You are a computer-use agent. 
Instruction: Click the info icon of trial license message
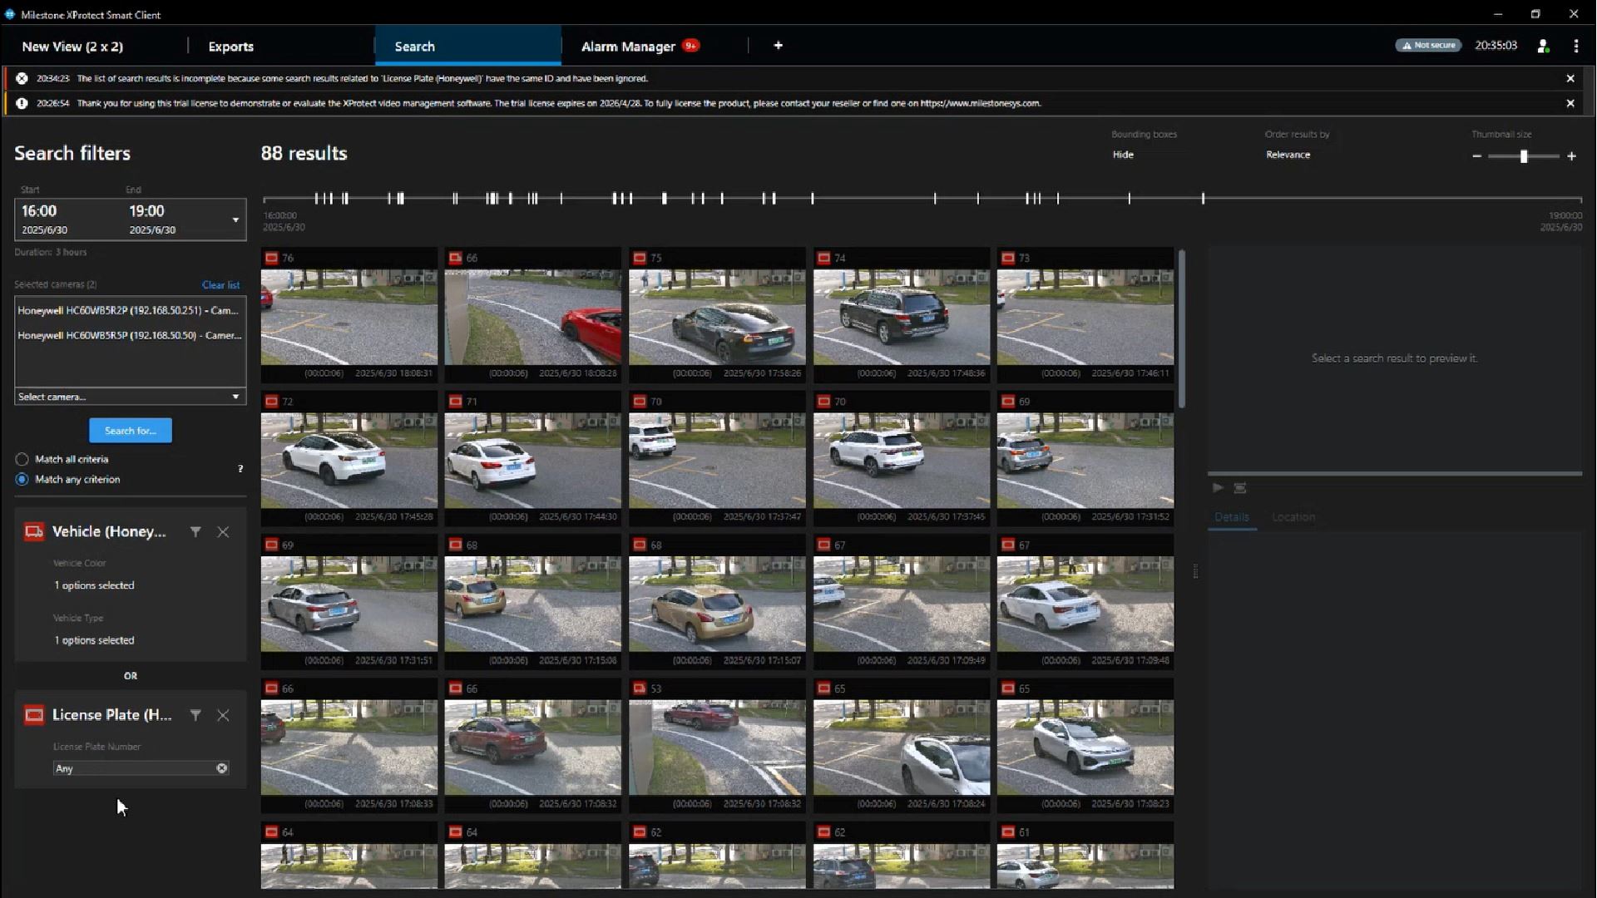point(22,103)
